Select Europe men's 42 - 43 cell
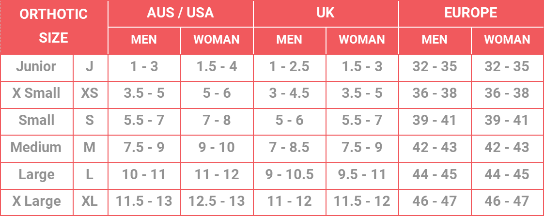This screenshot has width=544, height=216. 435,148
